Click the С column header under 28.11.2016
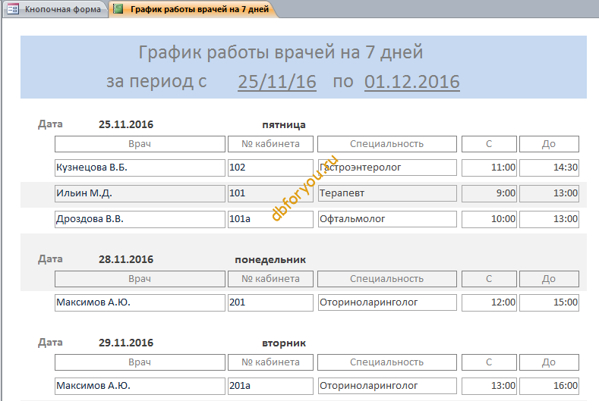The height and width of the screenshot is (401, 599). tap(489, 279)
